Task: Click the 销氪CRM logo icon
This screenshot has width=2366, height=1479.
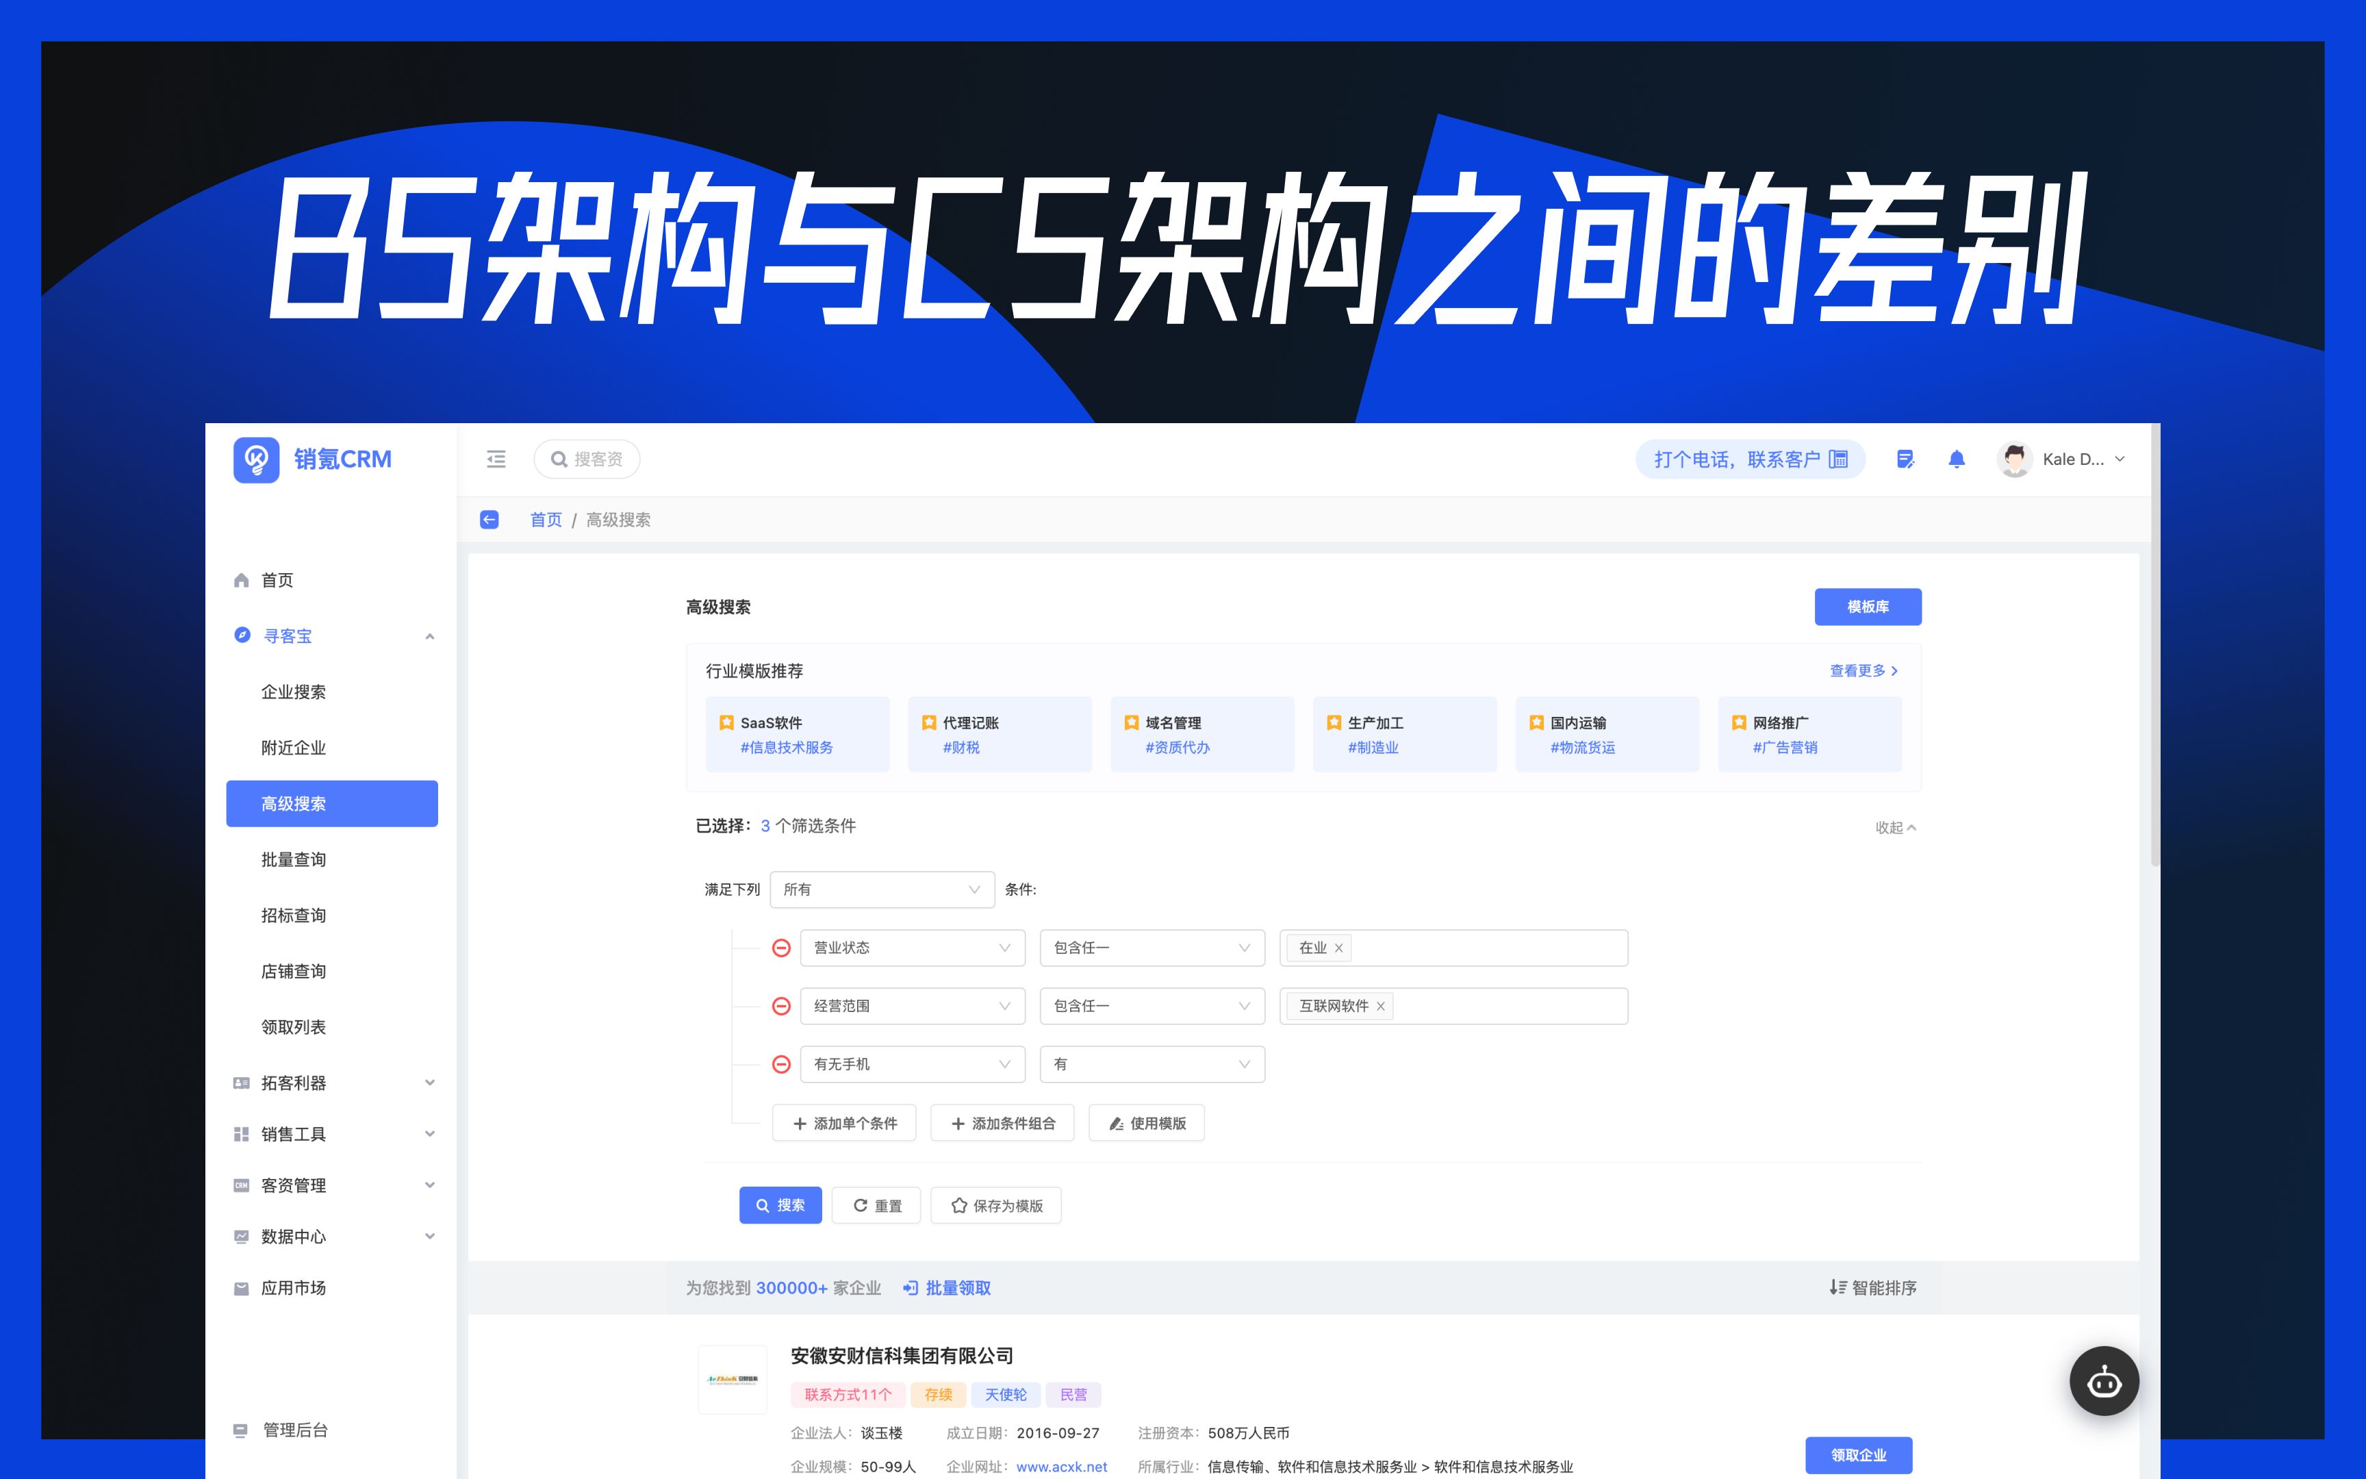Action: 256,459
